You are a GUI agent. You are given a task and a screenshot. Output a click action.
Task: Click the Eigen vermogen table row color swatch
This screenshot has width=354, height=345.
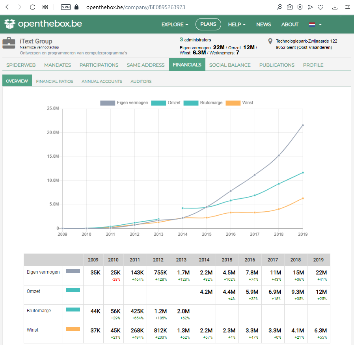73,271
